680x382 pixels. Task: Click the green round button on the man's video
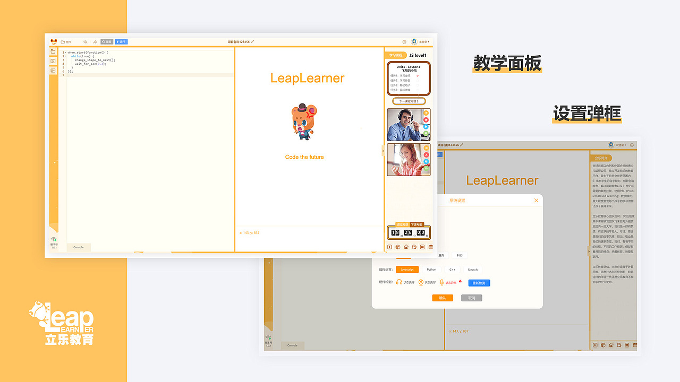point(426,134)
